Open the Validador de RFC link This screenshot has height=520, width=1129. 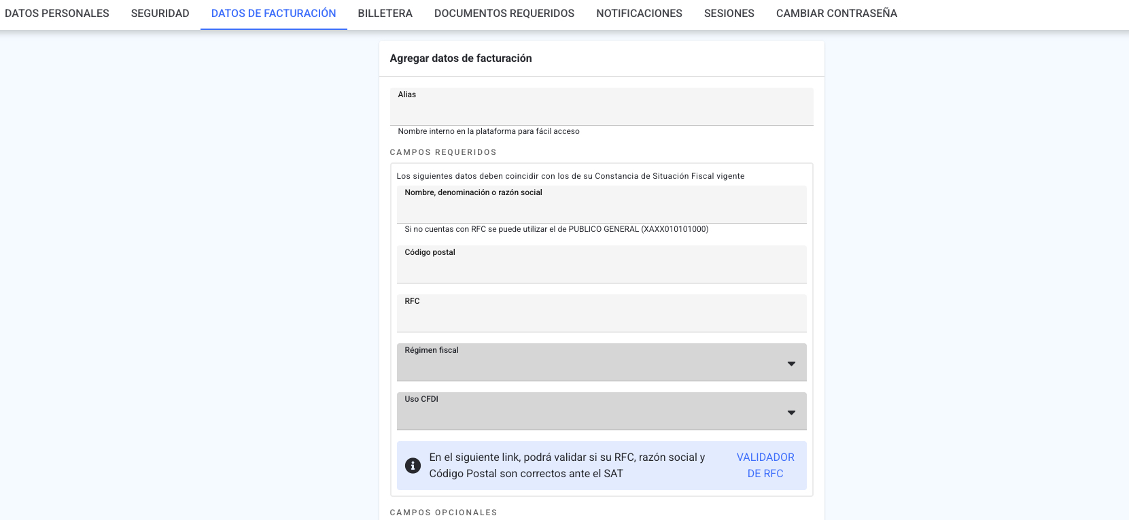pyautogui.click(x=765, y=466)
